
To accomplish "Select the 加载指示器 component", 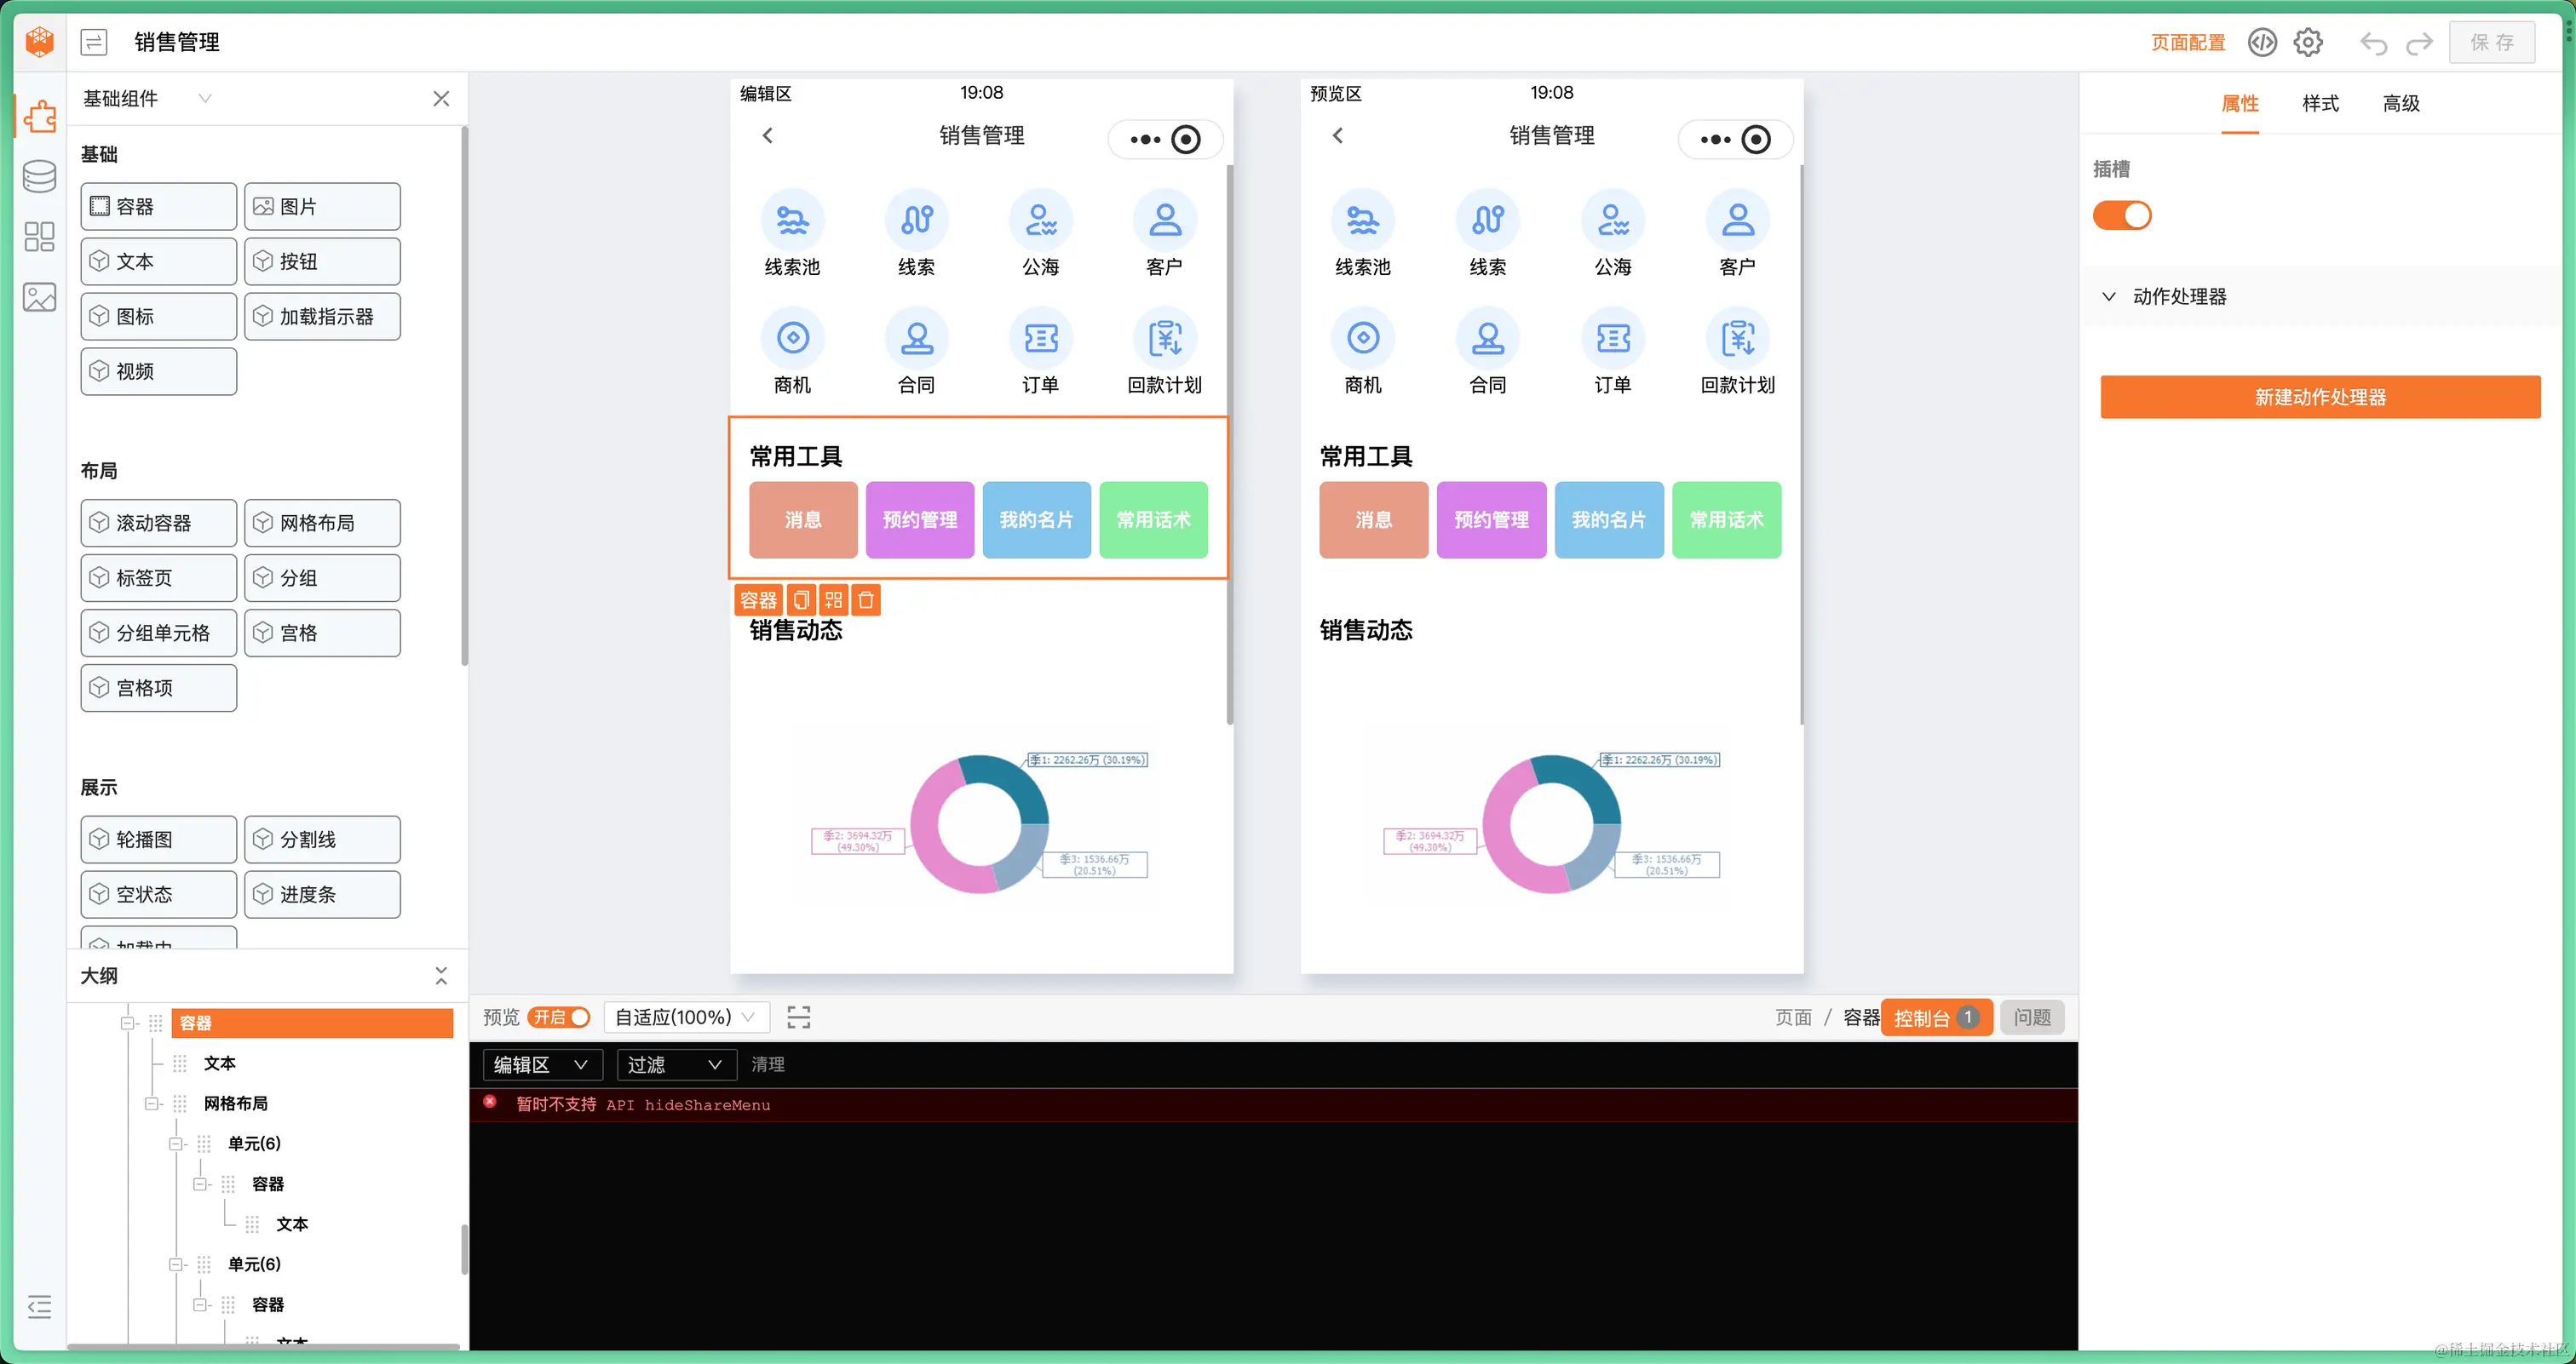I will pos(322,316).
